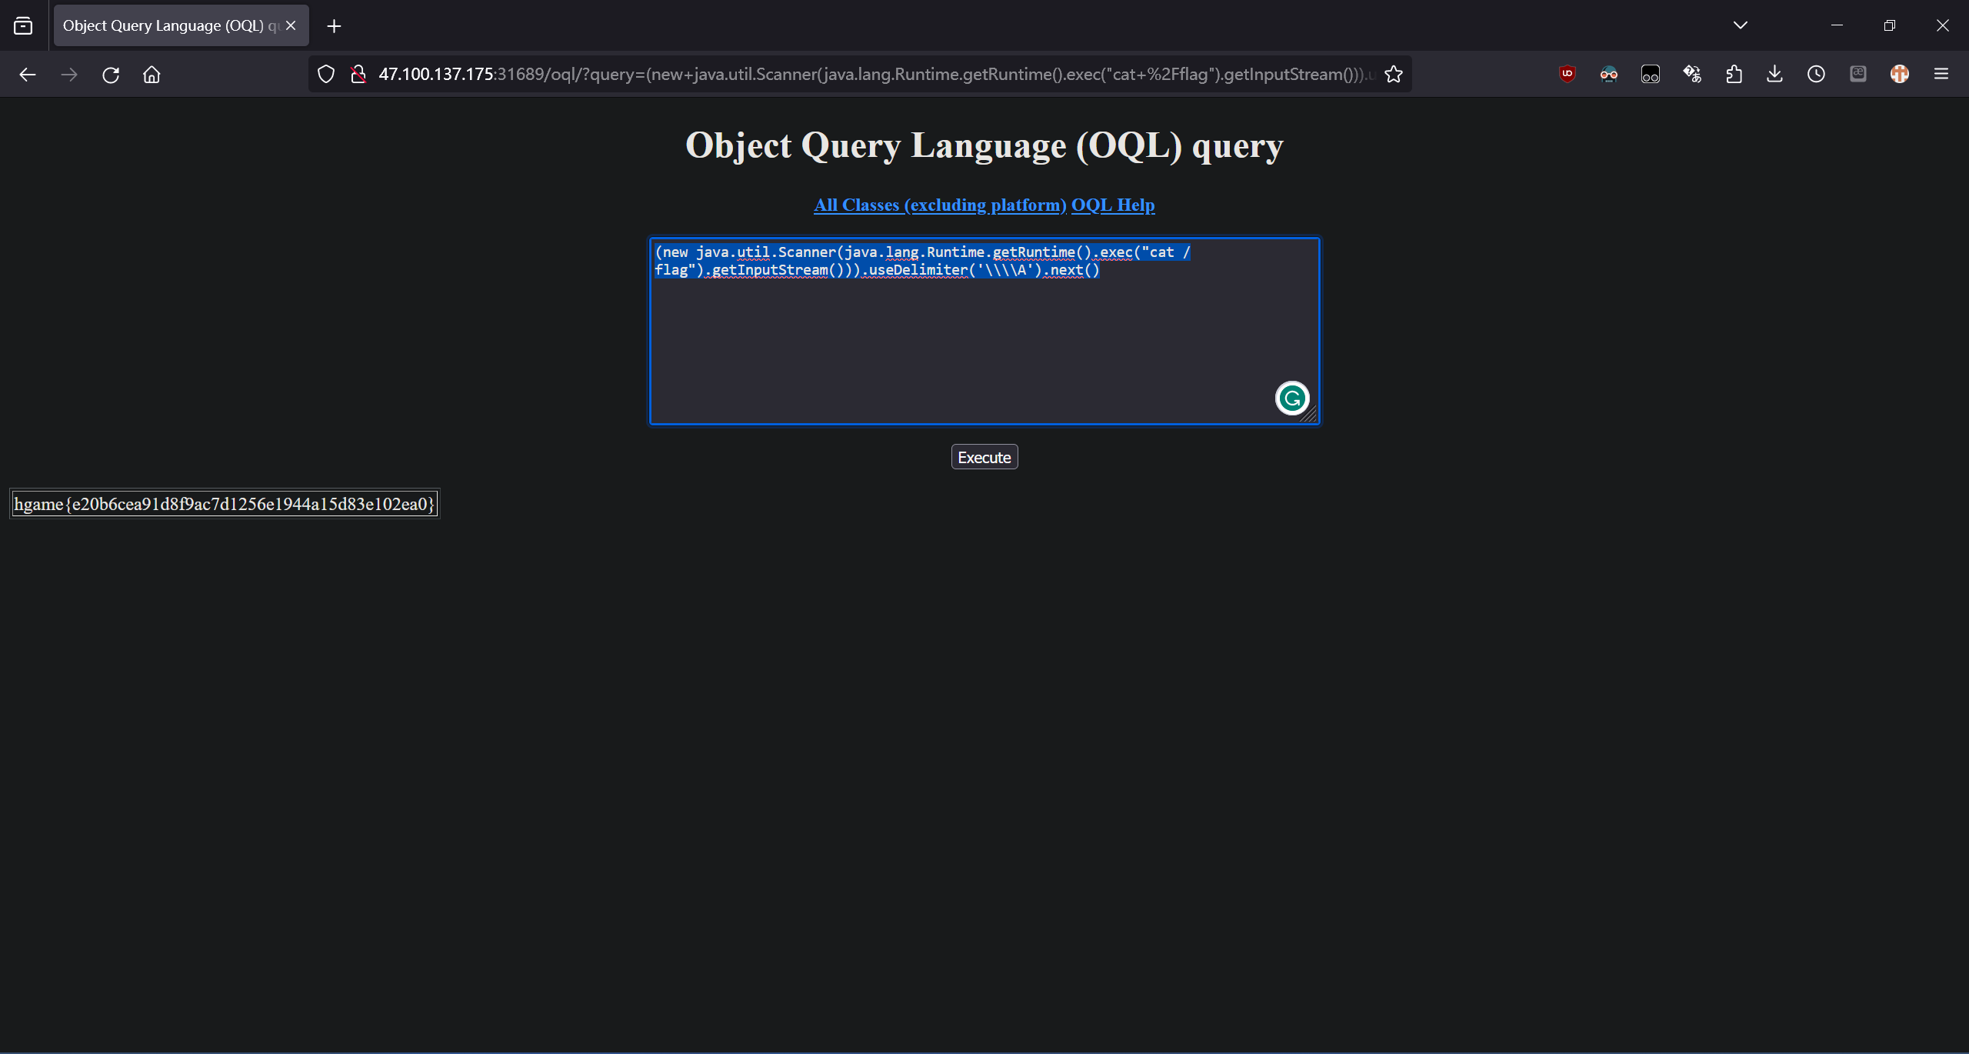Open the History clock icon

coord(1816,75)
